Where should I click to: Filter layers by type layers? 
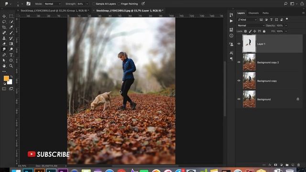point(271,20)
